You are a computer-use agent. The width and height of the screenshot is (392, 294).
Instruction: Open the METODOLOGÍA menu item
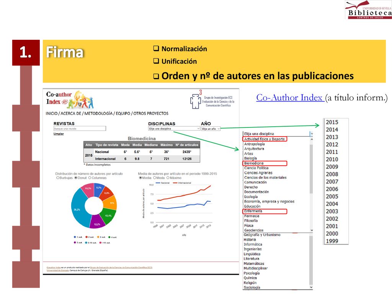coord(98,113)
